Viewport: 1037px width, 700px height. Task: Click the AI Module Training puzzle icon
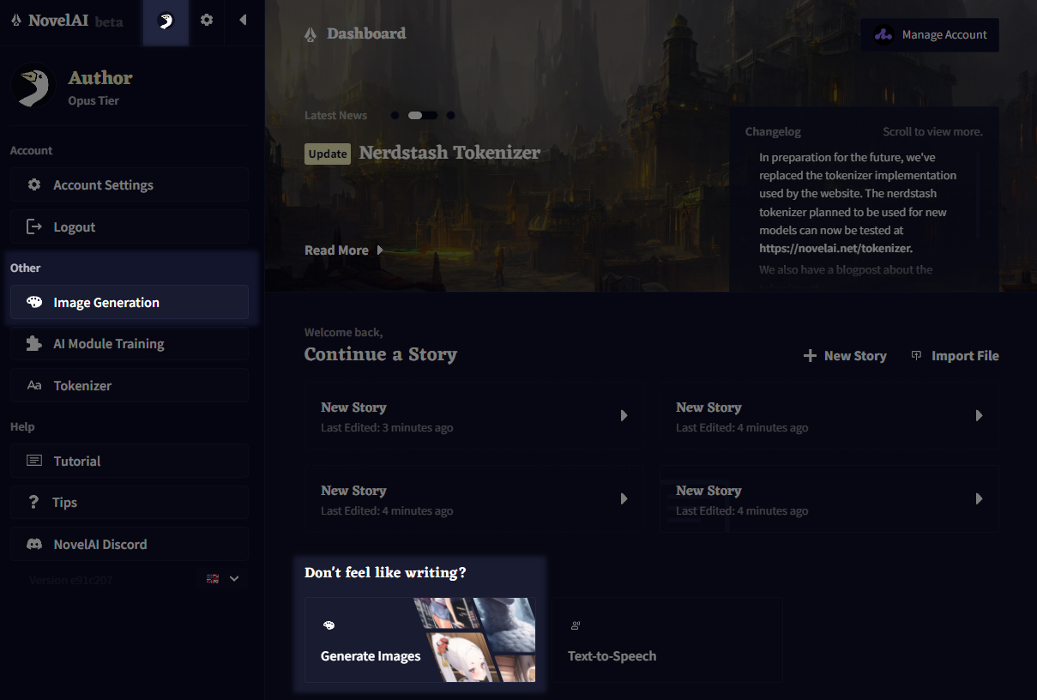pos(34,343)
